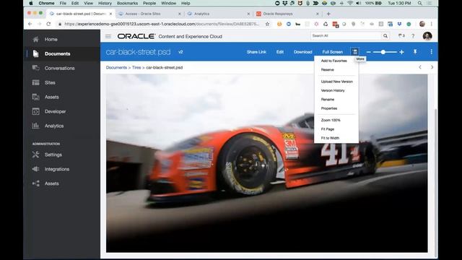Image resolution: width=462 pixels, height=260 pixels.
Task: Click the Dropbox extension icon in Chrome
Action: [399, 24]
